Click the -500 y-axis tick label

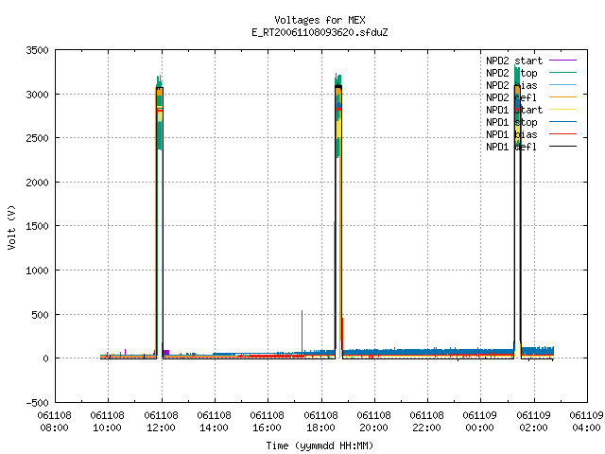pyautogui.click(x=37, y=403)
